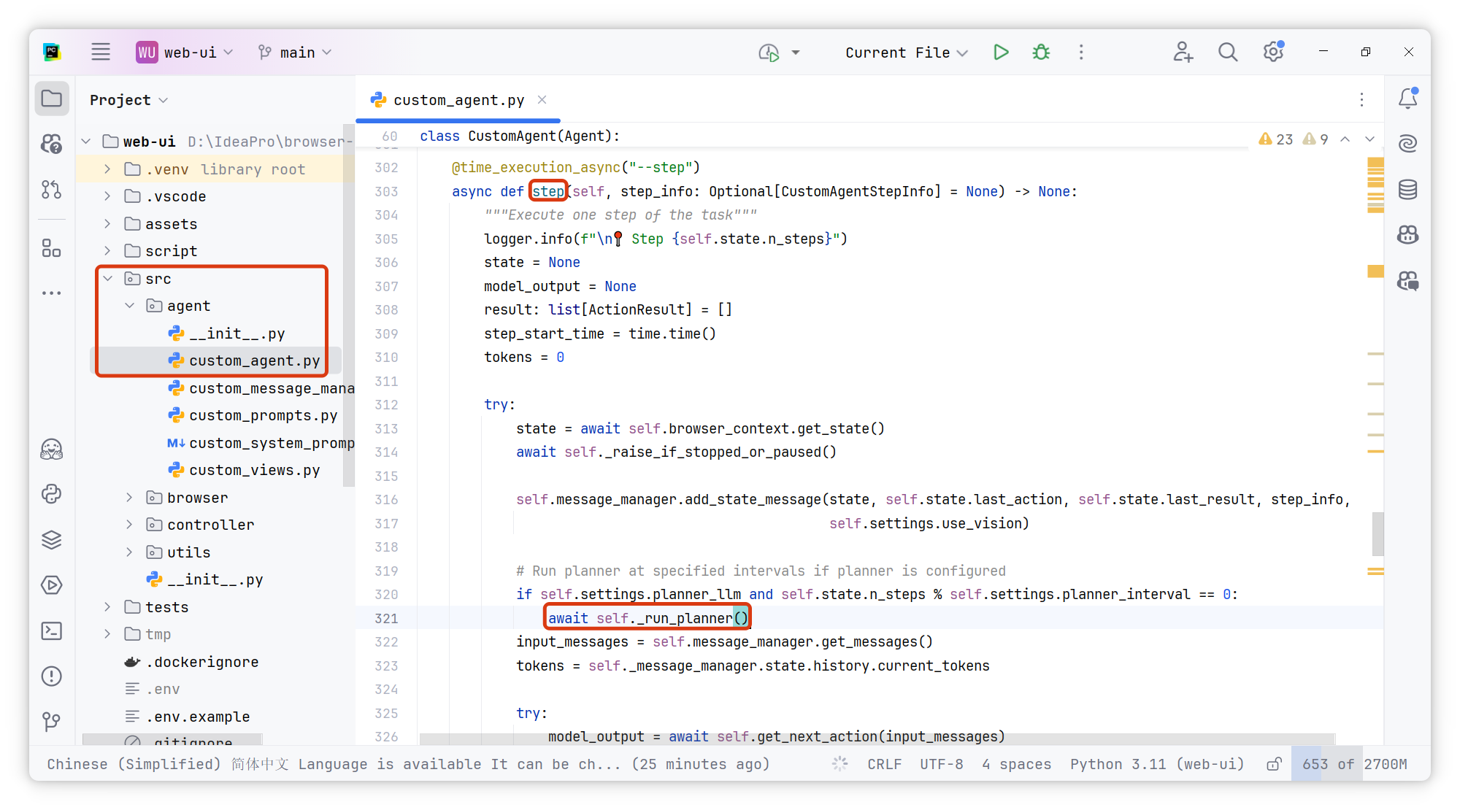1460x810 pixels.
Task: Open the Project view dropdown
Action: [x=129, y=100]
